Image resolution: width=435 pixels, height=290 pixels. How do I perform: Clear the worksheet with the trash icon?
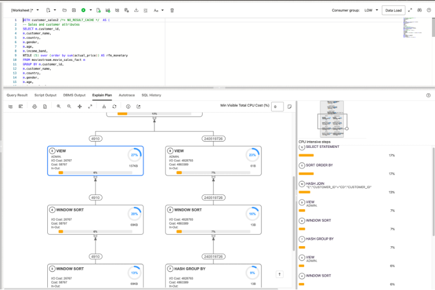click(172, 10)
